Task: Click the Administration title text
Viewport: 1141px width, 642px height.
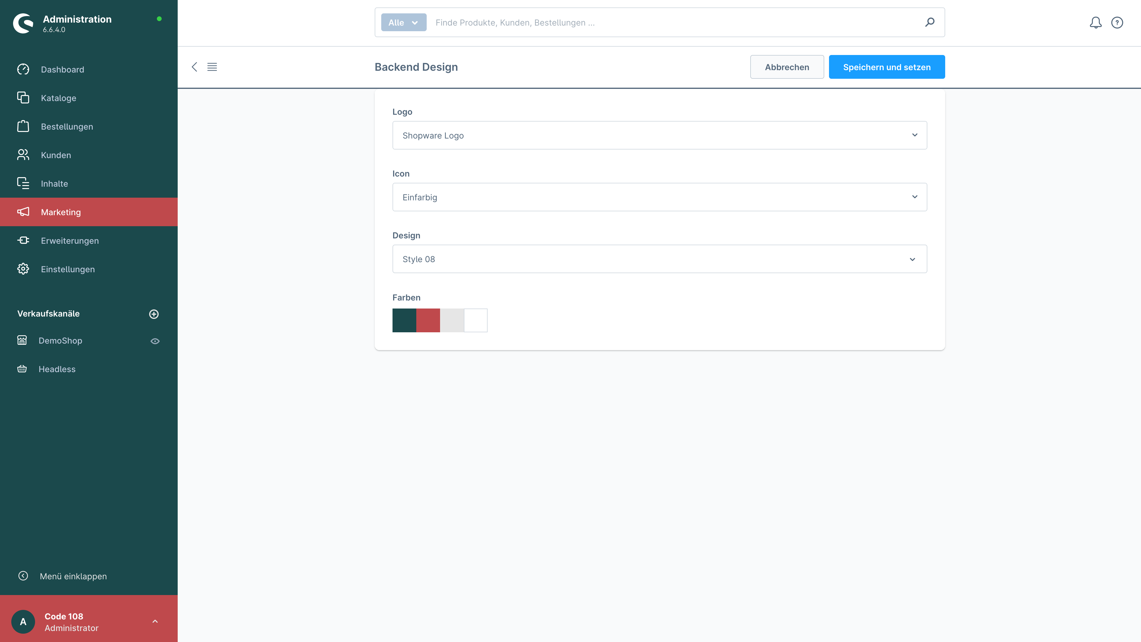Action: (x=77, y=19)
